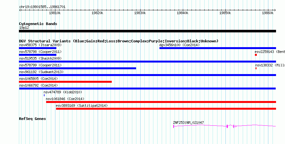Click the thick ZNF253 exon near 19850k

coord(227,126)
